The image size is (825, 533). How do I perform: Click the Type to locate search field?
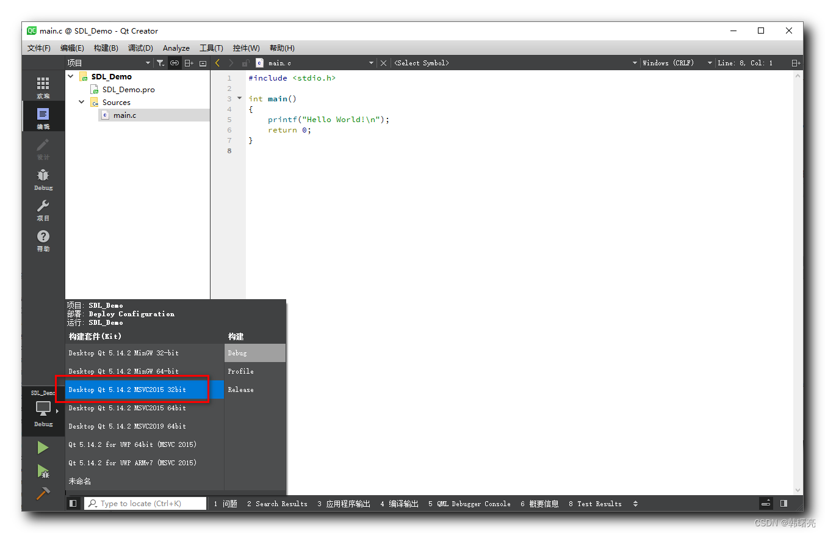(x=145, y=504)
